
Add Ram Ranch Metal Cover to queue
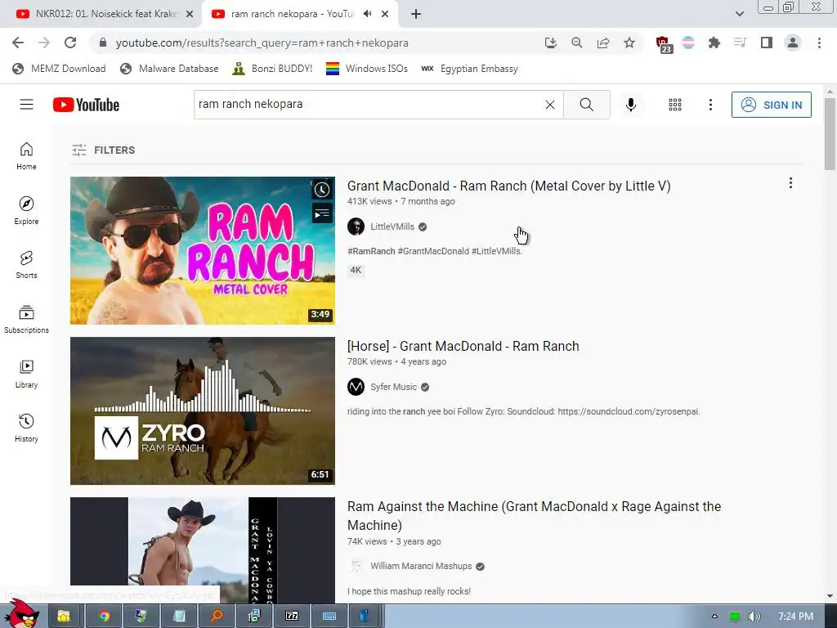tap(322, 214)
